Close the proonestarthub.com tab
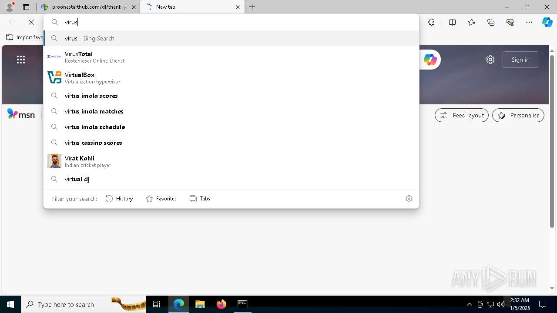 click(134, 7)
